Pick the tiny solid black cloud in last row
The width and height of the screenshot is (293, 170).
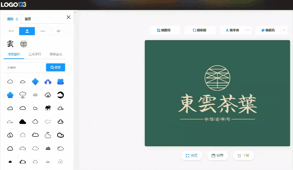click(10, 162)
